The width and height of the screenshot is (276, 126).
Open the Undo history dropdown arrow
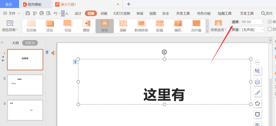[59, 14]
